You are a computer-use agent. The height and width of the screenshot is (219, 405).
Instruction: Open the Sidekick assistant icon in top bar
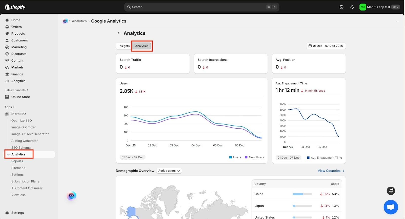341,7
